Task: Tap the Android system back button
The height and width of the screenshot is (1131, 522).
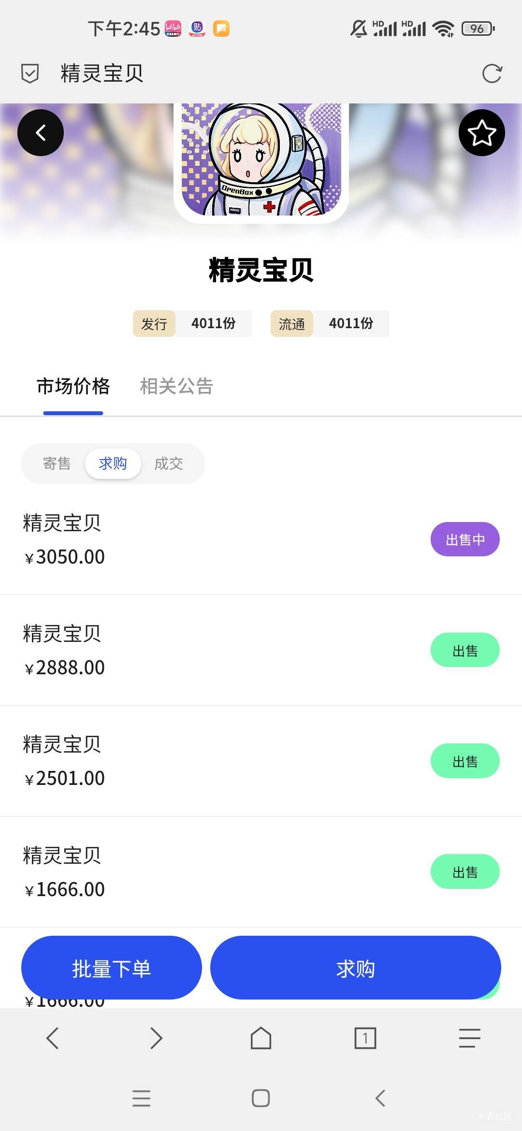Action: click(380, 1098)
